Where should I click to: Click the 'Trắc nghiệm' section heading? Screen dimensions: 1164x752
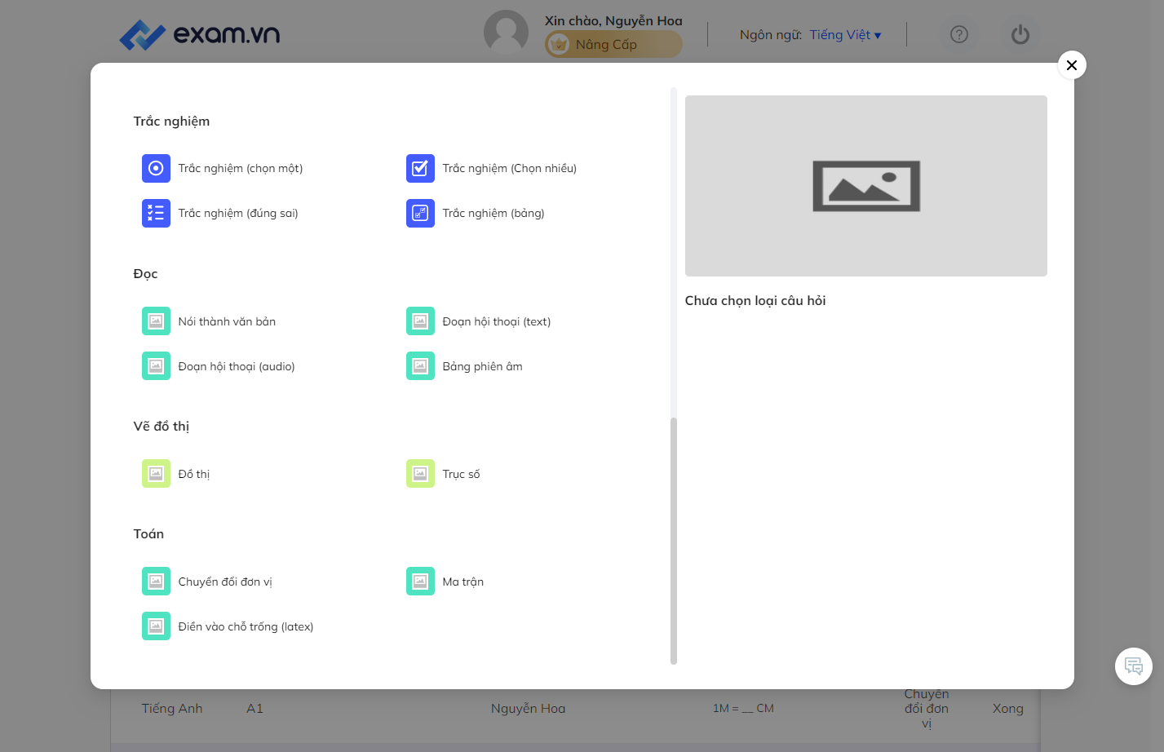[171, 121]
